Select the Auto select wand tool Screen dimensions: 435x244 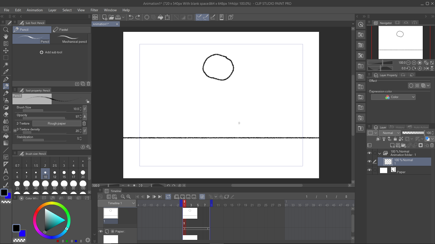pyautogui.click(x=6, y=65)
